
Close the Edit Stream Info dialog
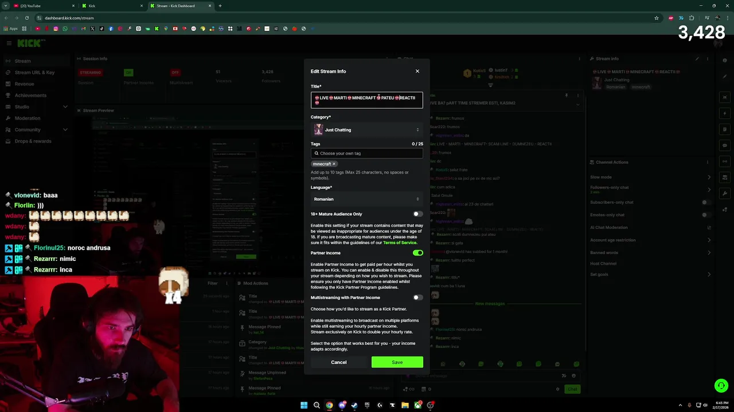click(x=417, y=71)
